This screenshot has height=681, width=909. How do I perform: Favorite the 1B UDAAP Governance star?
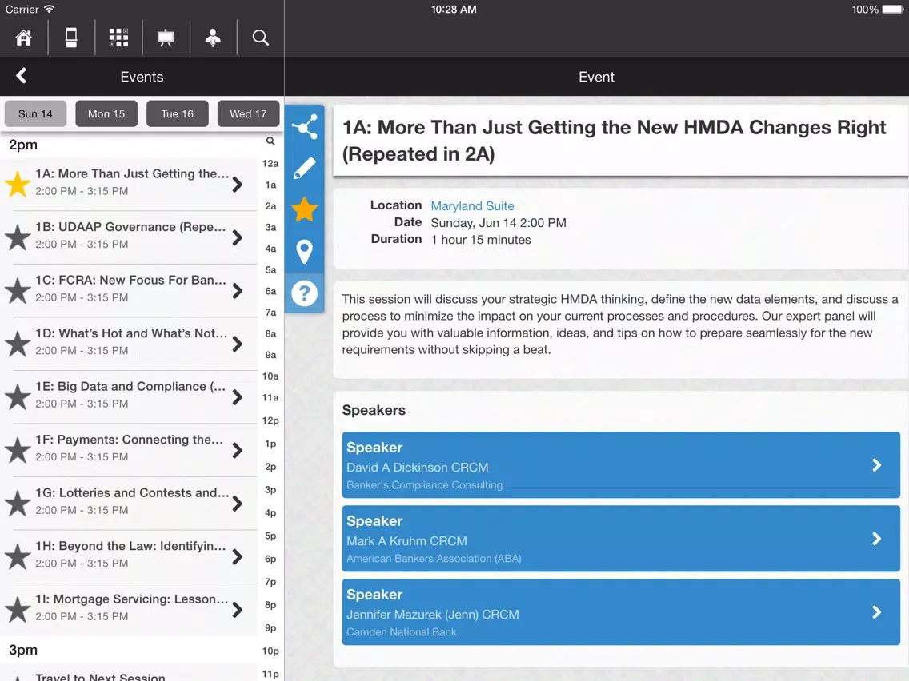(x=18, y=237)
